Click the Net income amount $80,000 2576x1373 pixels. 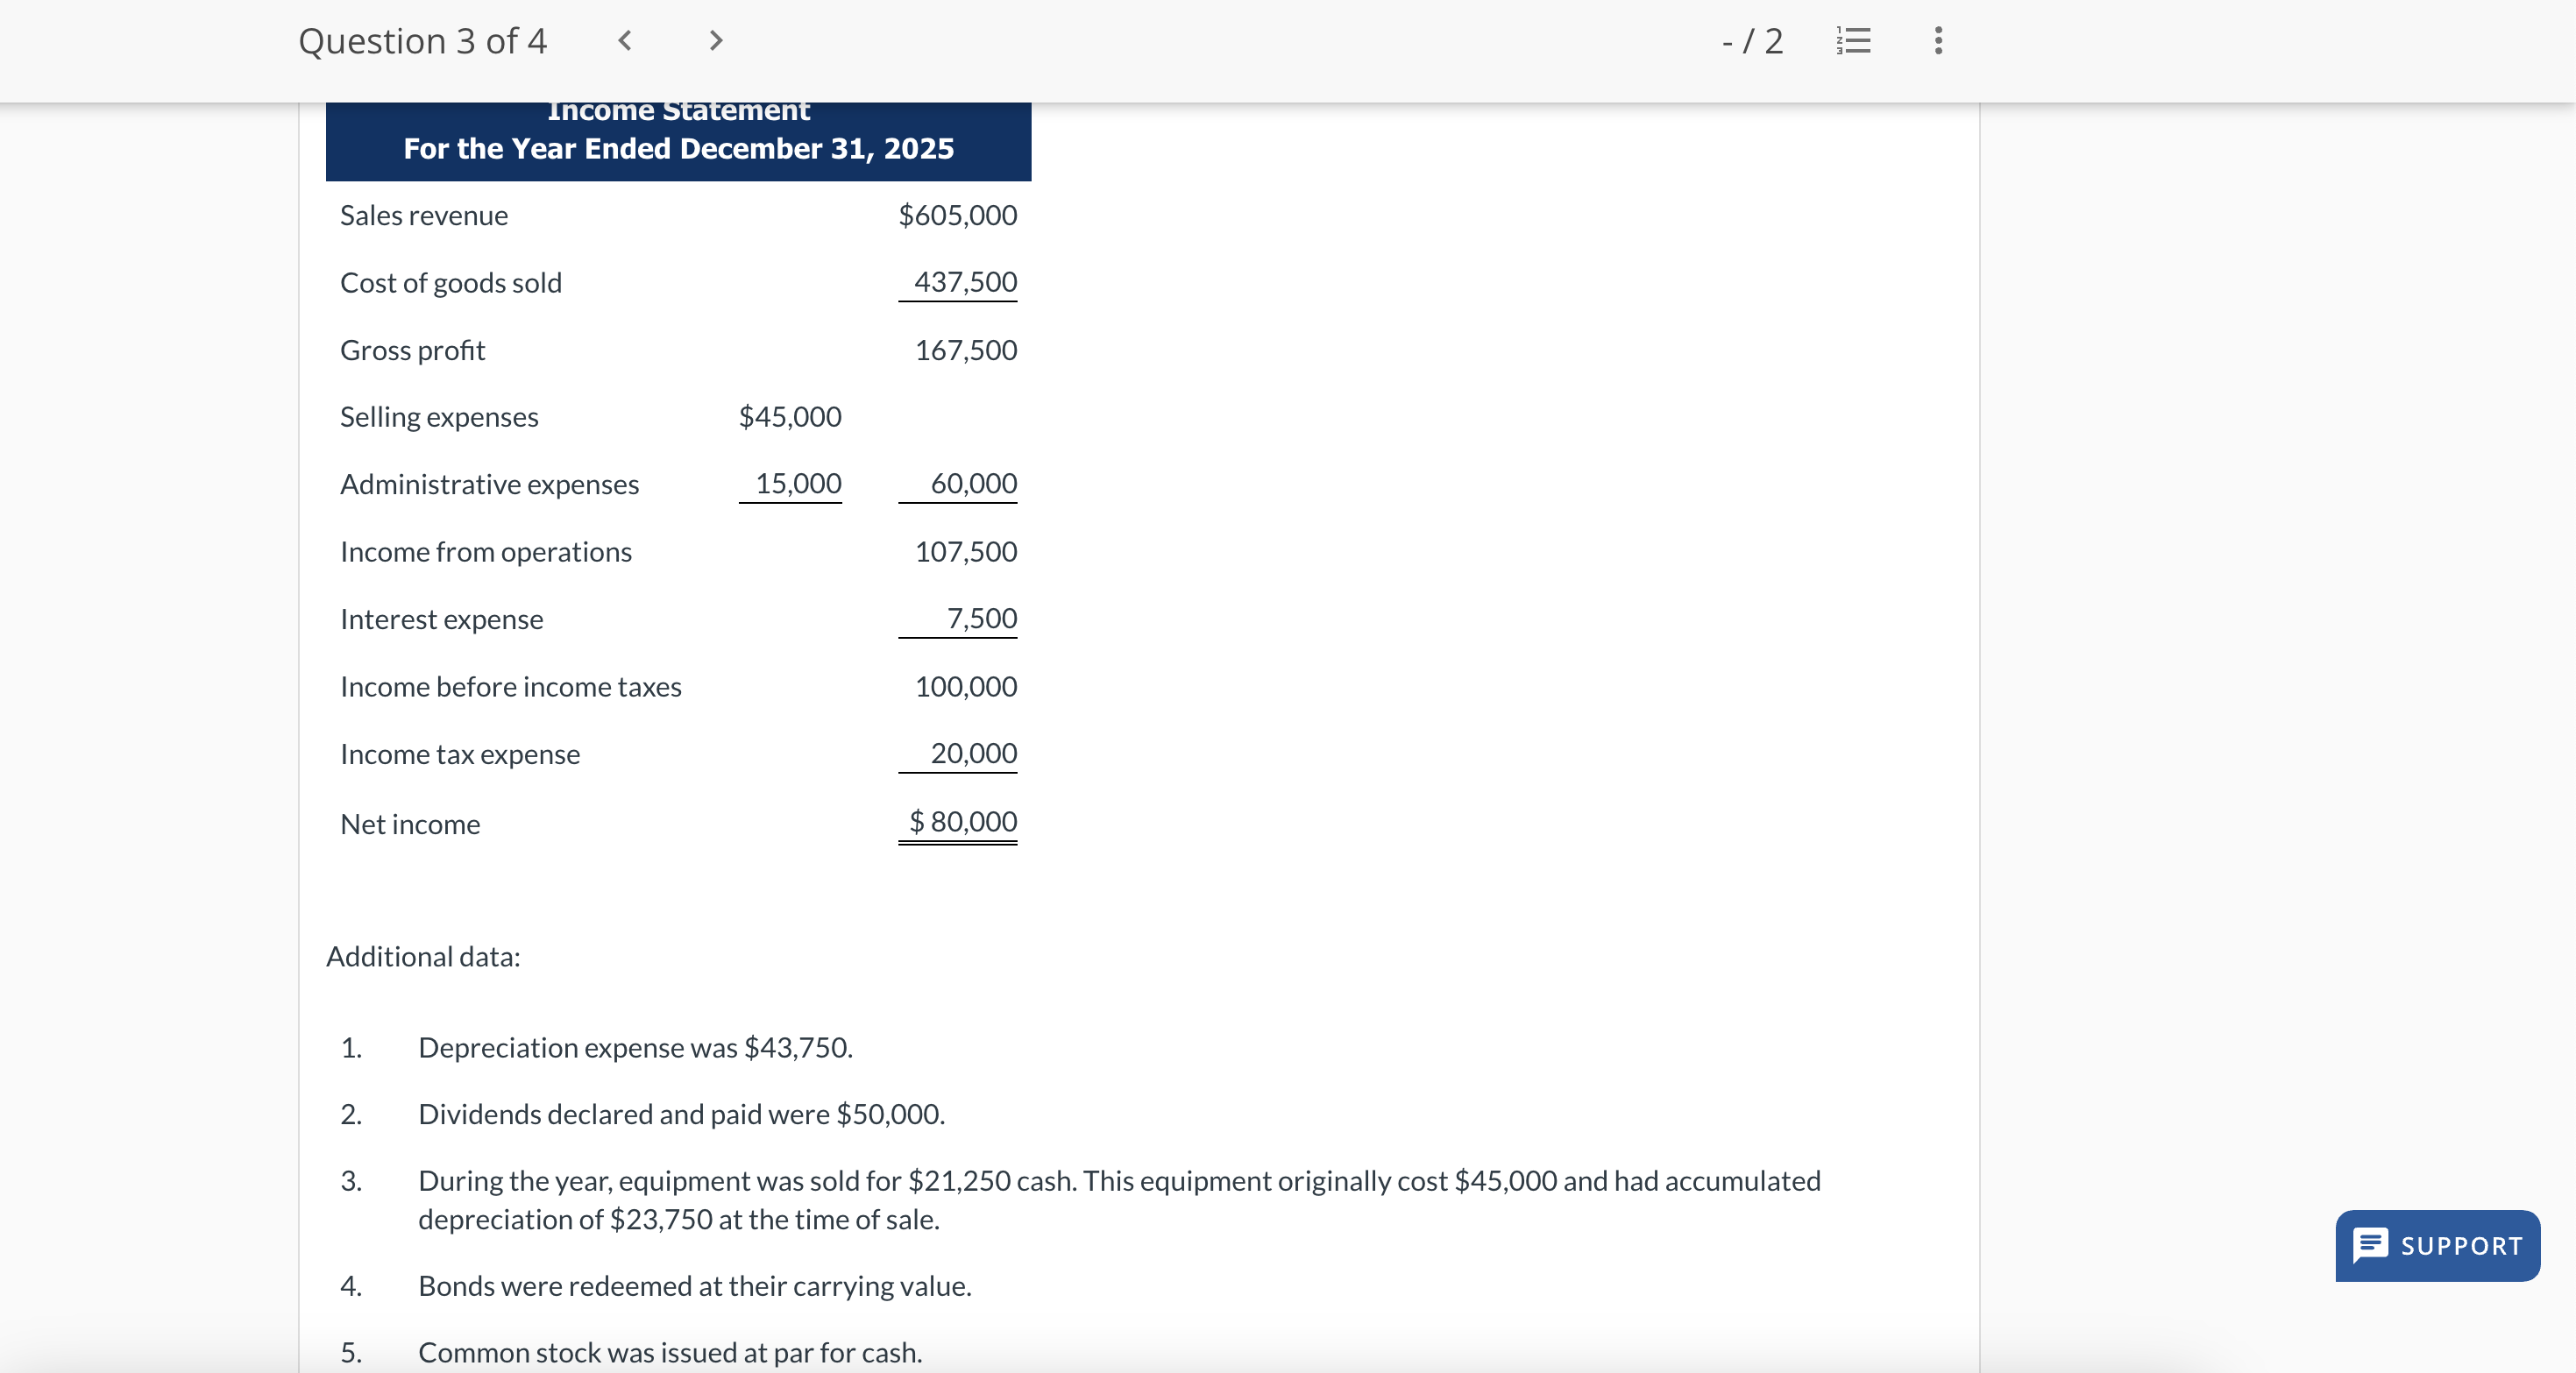click(962, 821)
